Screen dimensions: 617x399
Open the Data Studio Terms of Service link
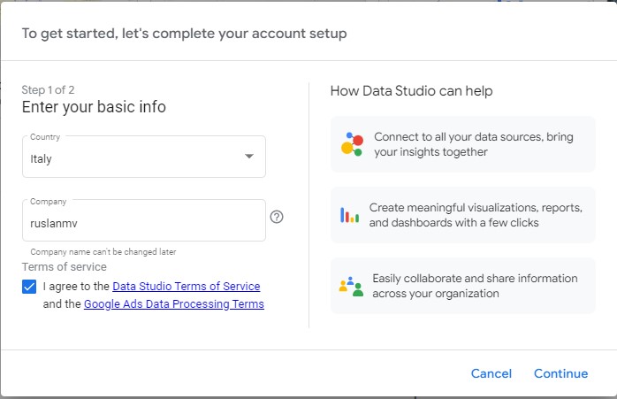(x=187, y=287)
